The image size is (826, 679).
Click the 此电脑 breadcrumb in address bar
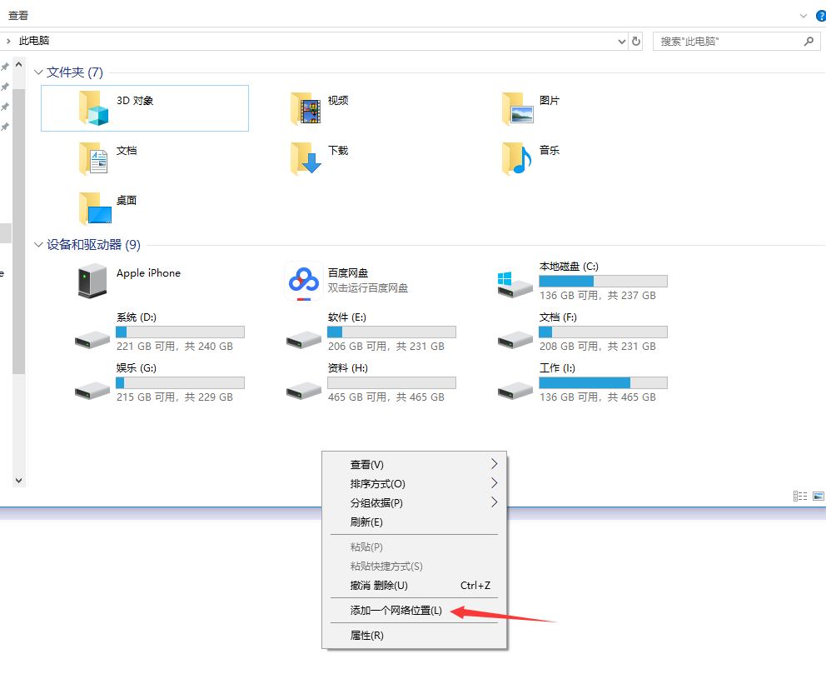[x=34, y=41]
